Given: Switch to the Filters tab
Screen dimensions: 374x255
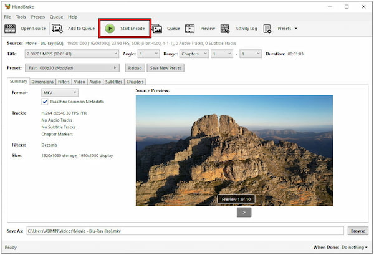Looking at the screenshot, I should 64,82.
